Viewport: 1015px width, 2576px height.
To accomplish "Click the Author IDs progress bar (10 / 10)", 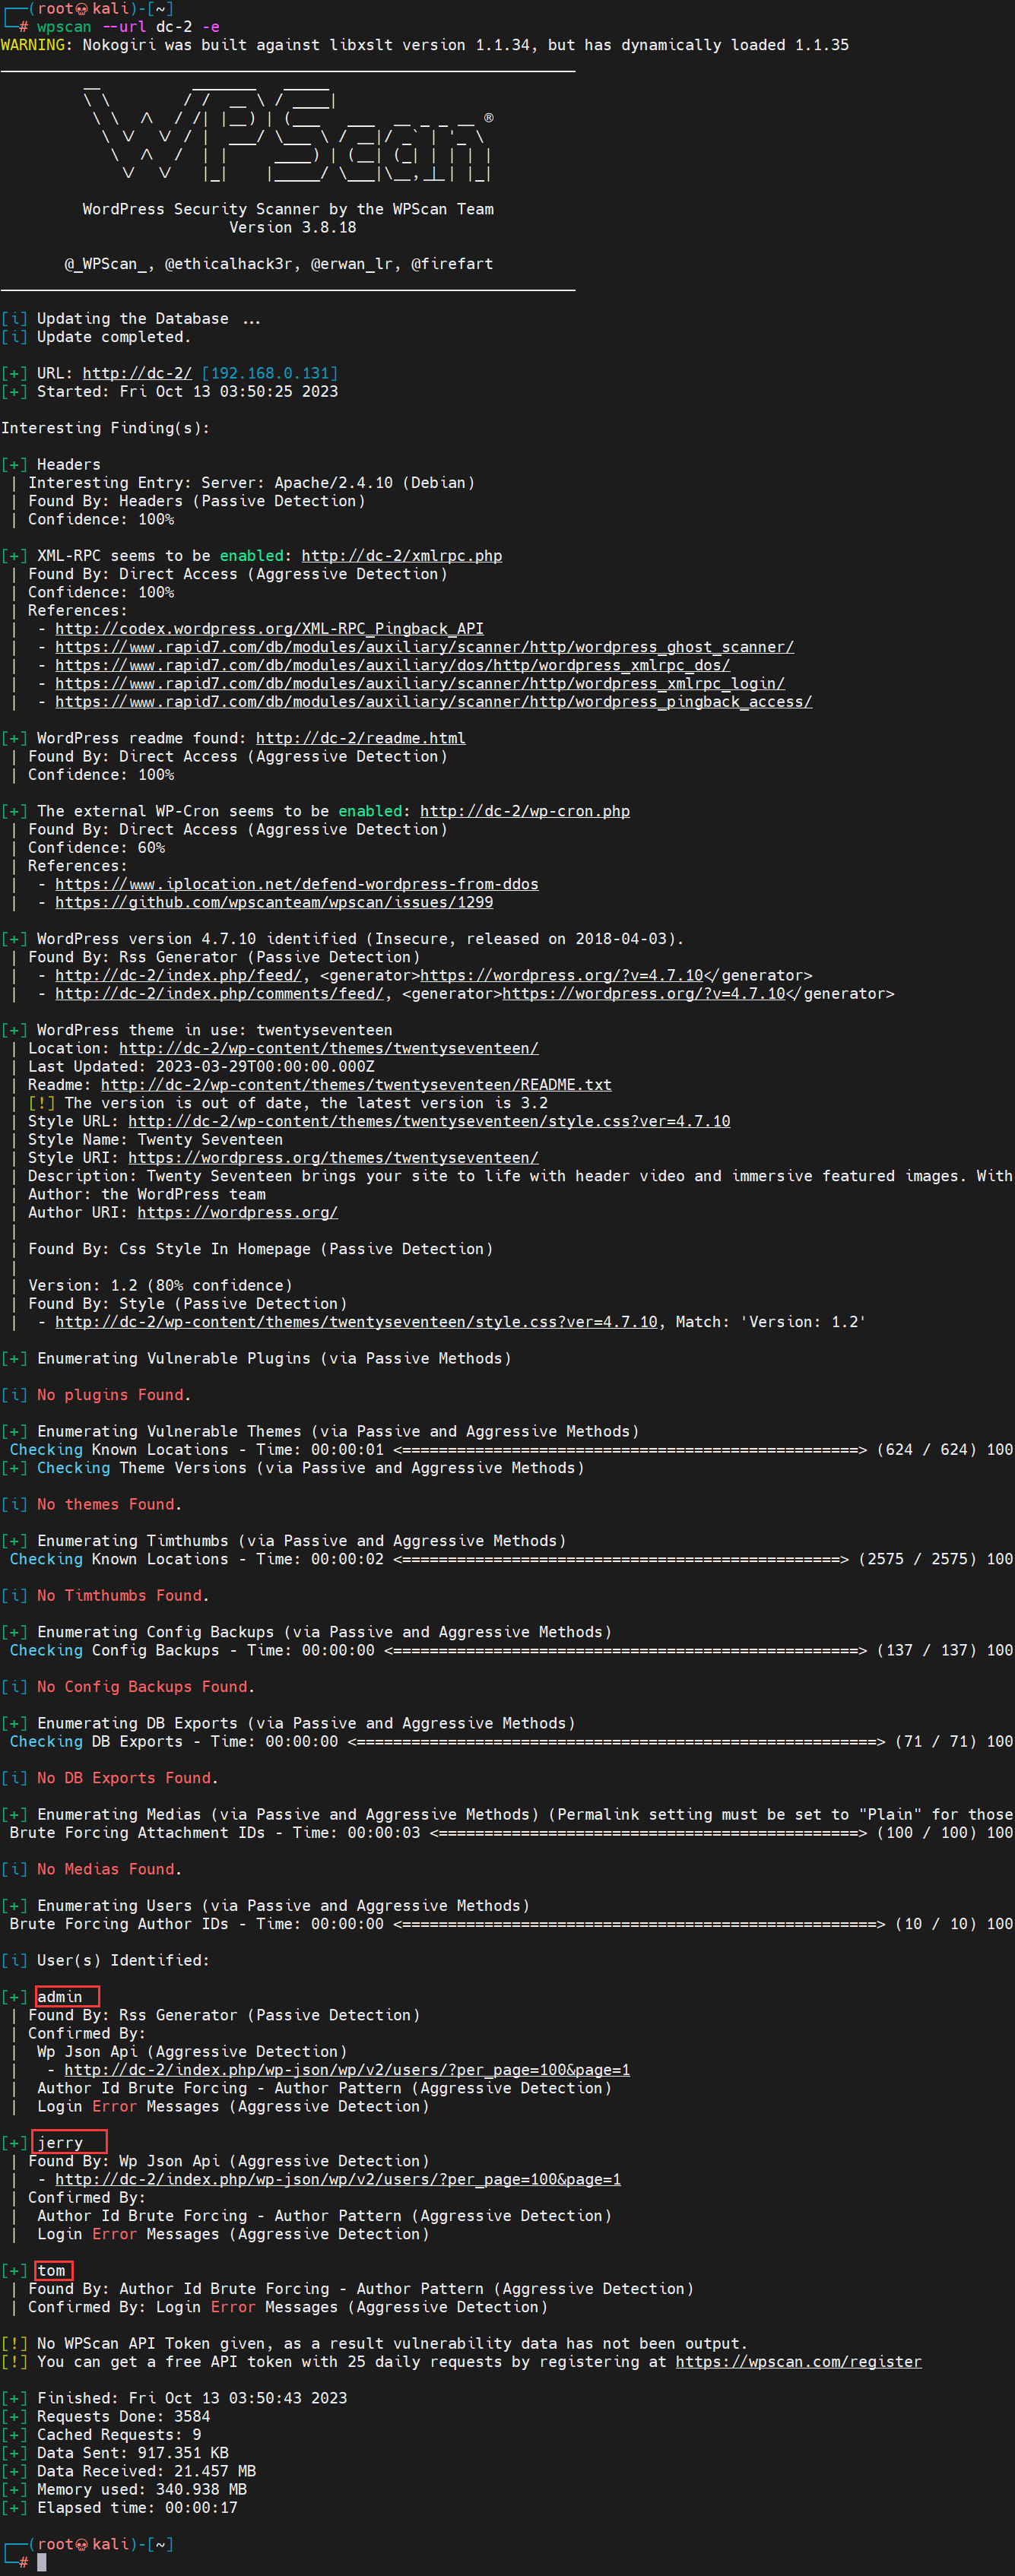I will 639,1924.
